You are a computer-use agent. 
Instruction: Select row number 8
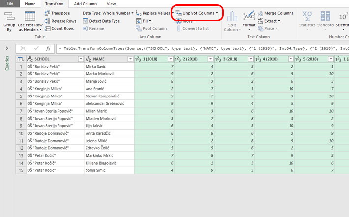click(x=21, y=119)
